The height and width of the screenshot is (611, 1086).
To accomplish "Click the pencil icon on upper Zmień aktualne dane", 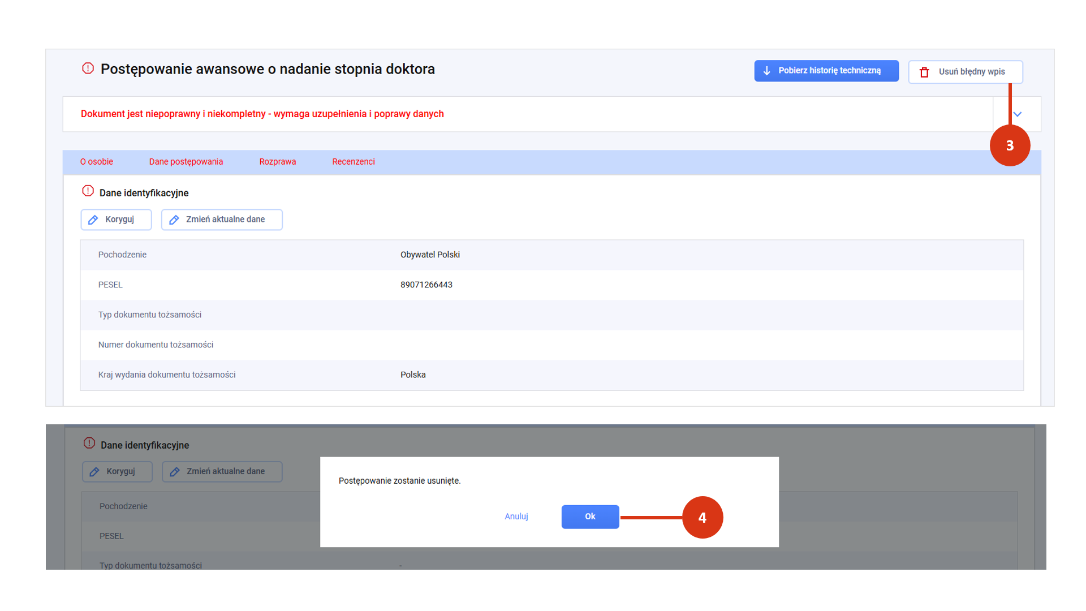I will 174,220.
